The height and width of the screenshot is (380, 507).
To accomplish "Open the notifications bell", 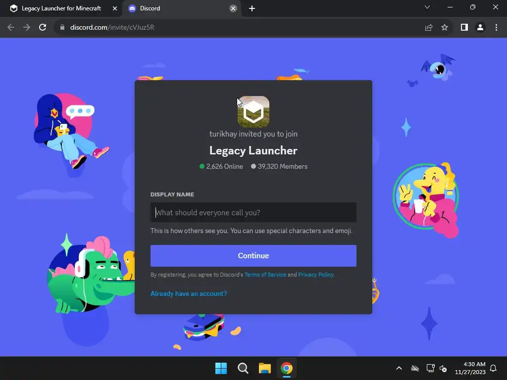I will coord(493,368).
